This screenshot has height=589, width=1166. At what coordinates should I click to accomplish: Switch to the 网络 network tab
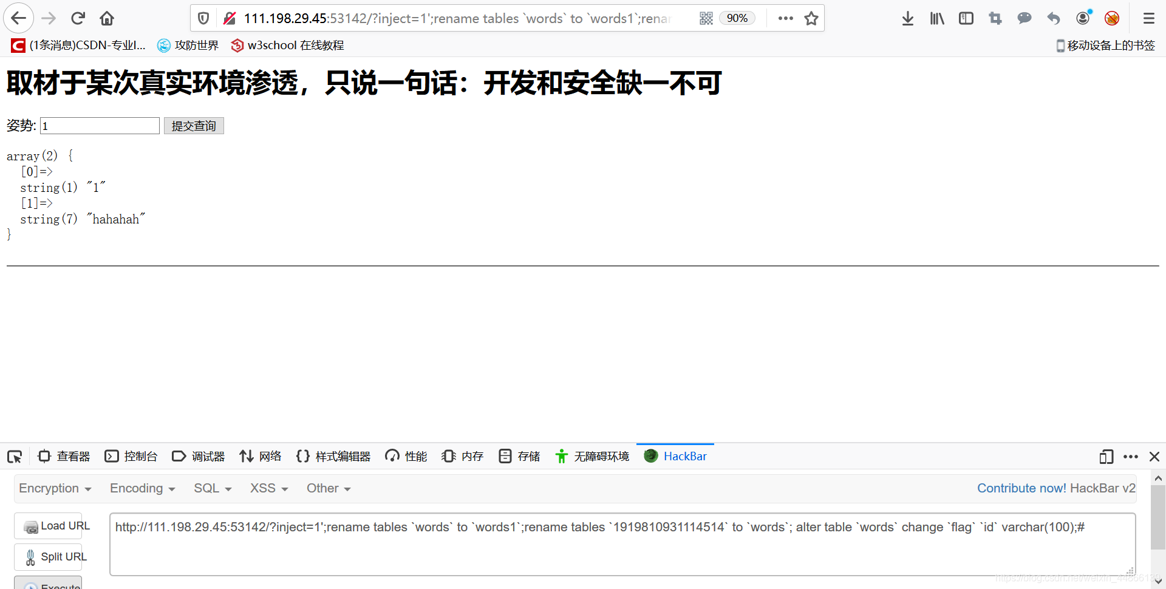[x=261, y=456]
